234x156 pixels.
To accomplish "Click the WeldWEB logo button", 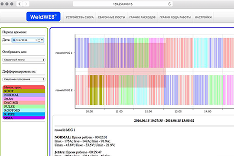I will coord(43,17).
